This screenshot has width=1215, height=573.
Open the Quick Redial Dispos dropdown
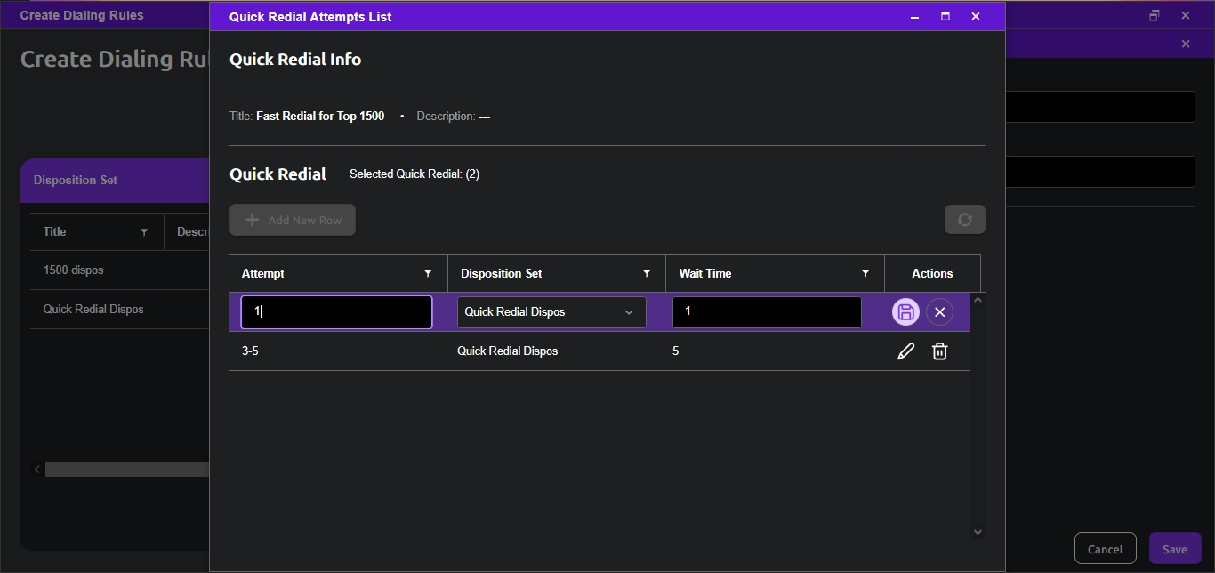tap(551, 312)
